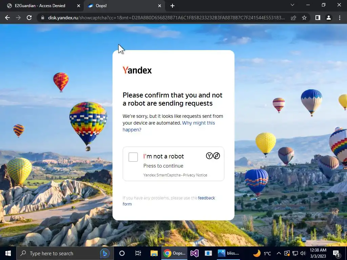Viewport: 347px width, 260px height.
Task: Open the Why might this happen link
Action: [x=169, y=126]
